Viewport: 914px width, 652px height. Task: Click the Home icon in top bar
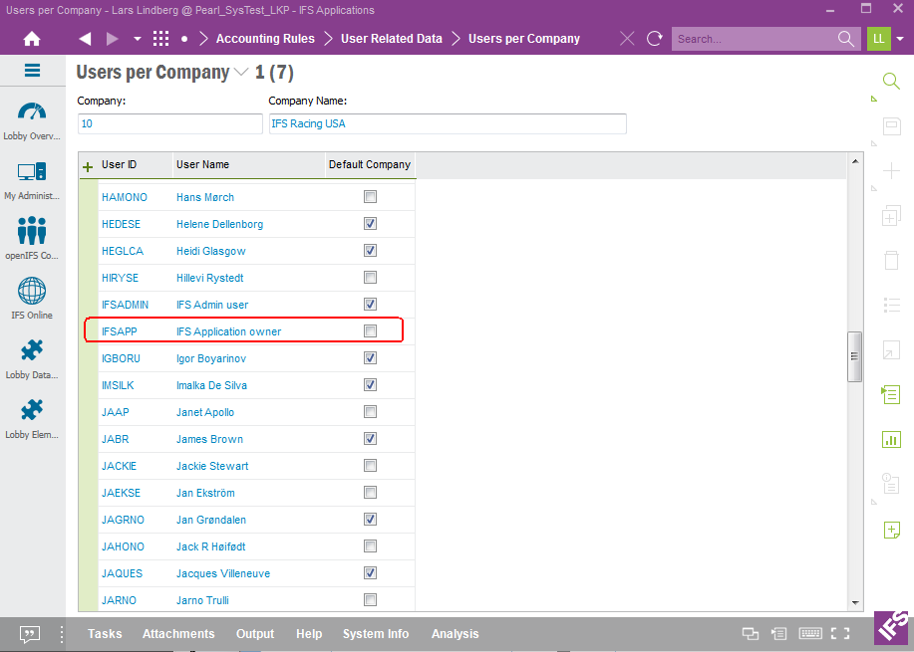click(x=32, y=39)
